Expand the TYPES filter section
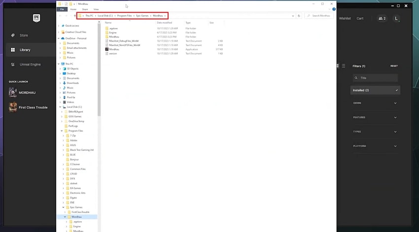The image size is (419, 232). click(375, 132)
